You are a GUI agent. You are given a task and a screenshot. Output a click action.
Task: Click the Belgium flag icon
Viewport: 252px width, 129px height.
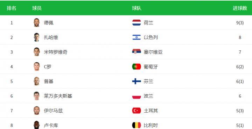(136, 125)
